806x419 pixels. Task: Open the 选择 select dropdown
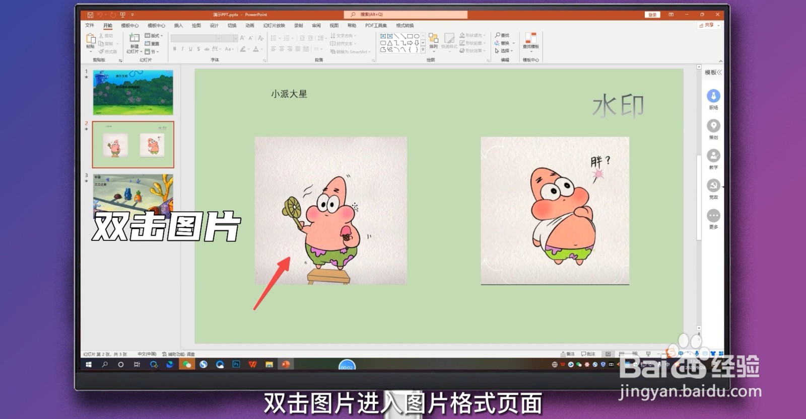tap(504, 51)
